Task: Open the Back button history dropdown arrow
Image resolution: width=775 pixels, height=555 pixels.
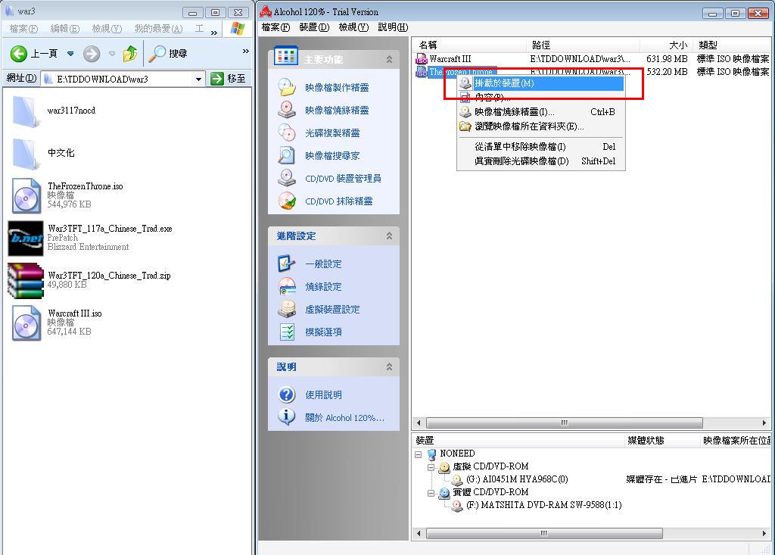Action: (x=70, y=54)
